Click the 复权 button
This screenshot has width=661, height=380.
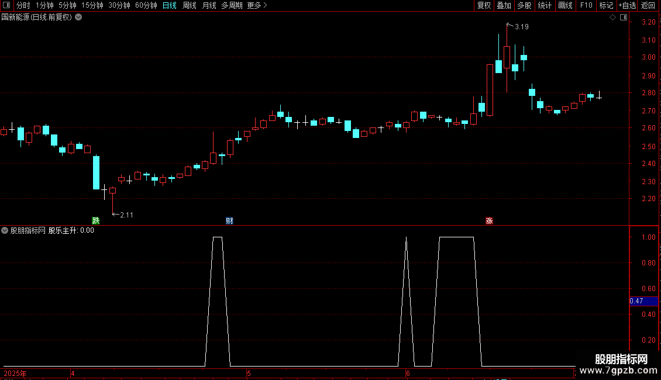tap(484, 5)
